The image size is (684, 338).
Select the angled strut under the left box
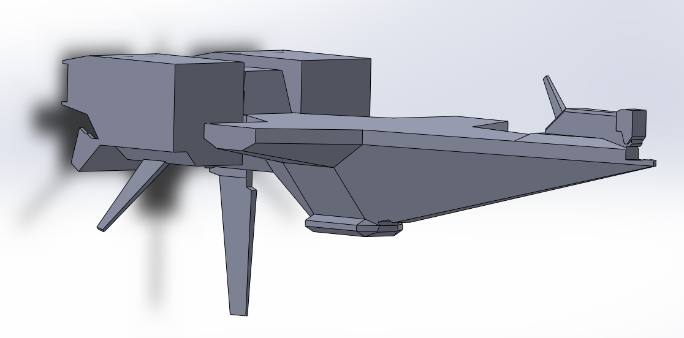132,195
